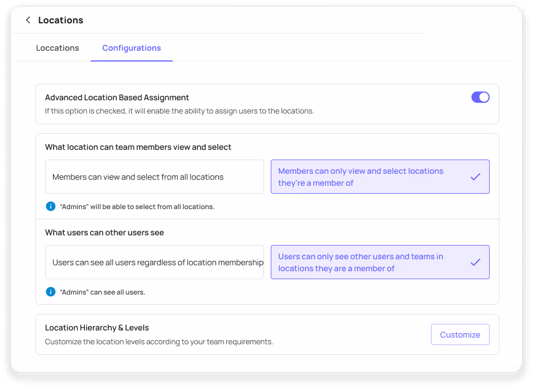Click the Advanced Location Based Assignment heading
Screen dimensions: 533x388
coord(117,97)
